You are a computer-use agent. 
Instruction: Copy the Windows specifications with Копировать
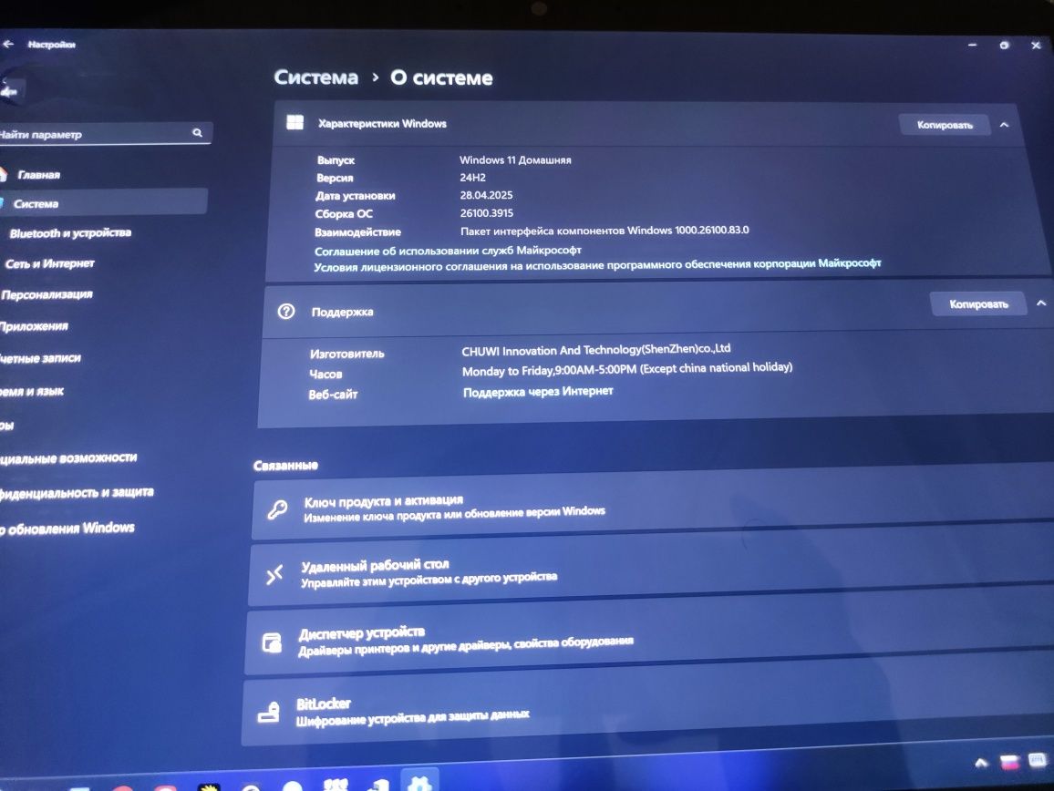945,125
